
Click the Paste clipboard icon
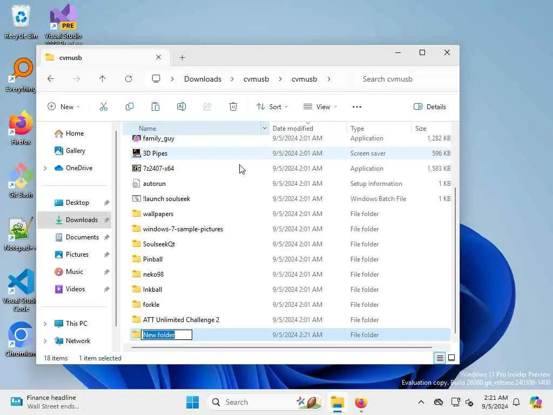pyautogui.click(x=155, y=106)
